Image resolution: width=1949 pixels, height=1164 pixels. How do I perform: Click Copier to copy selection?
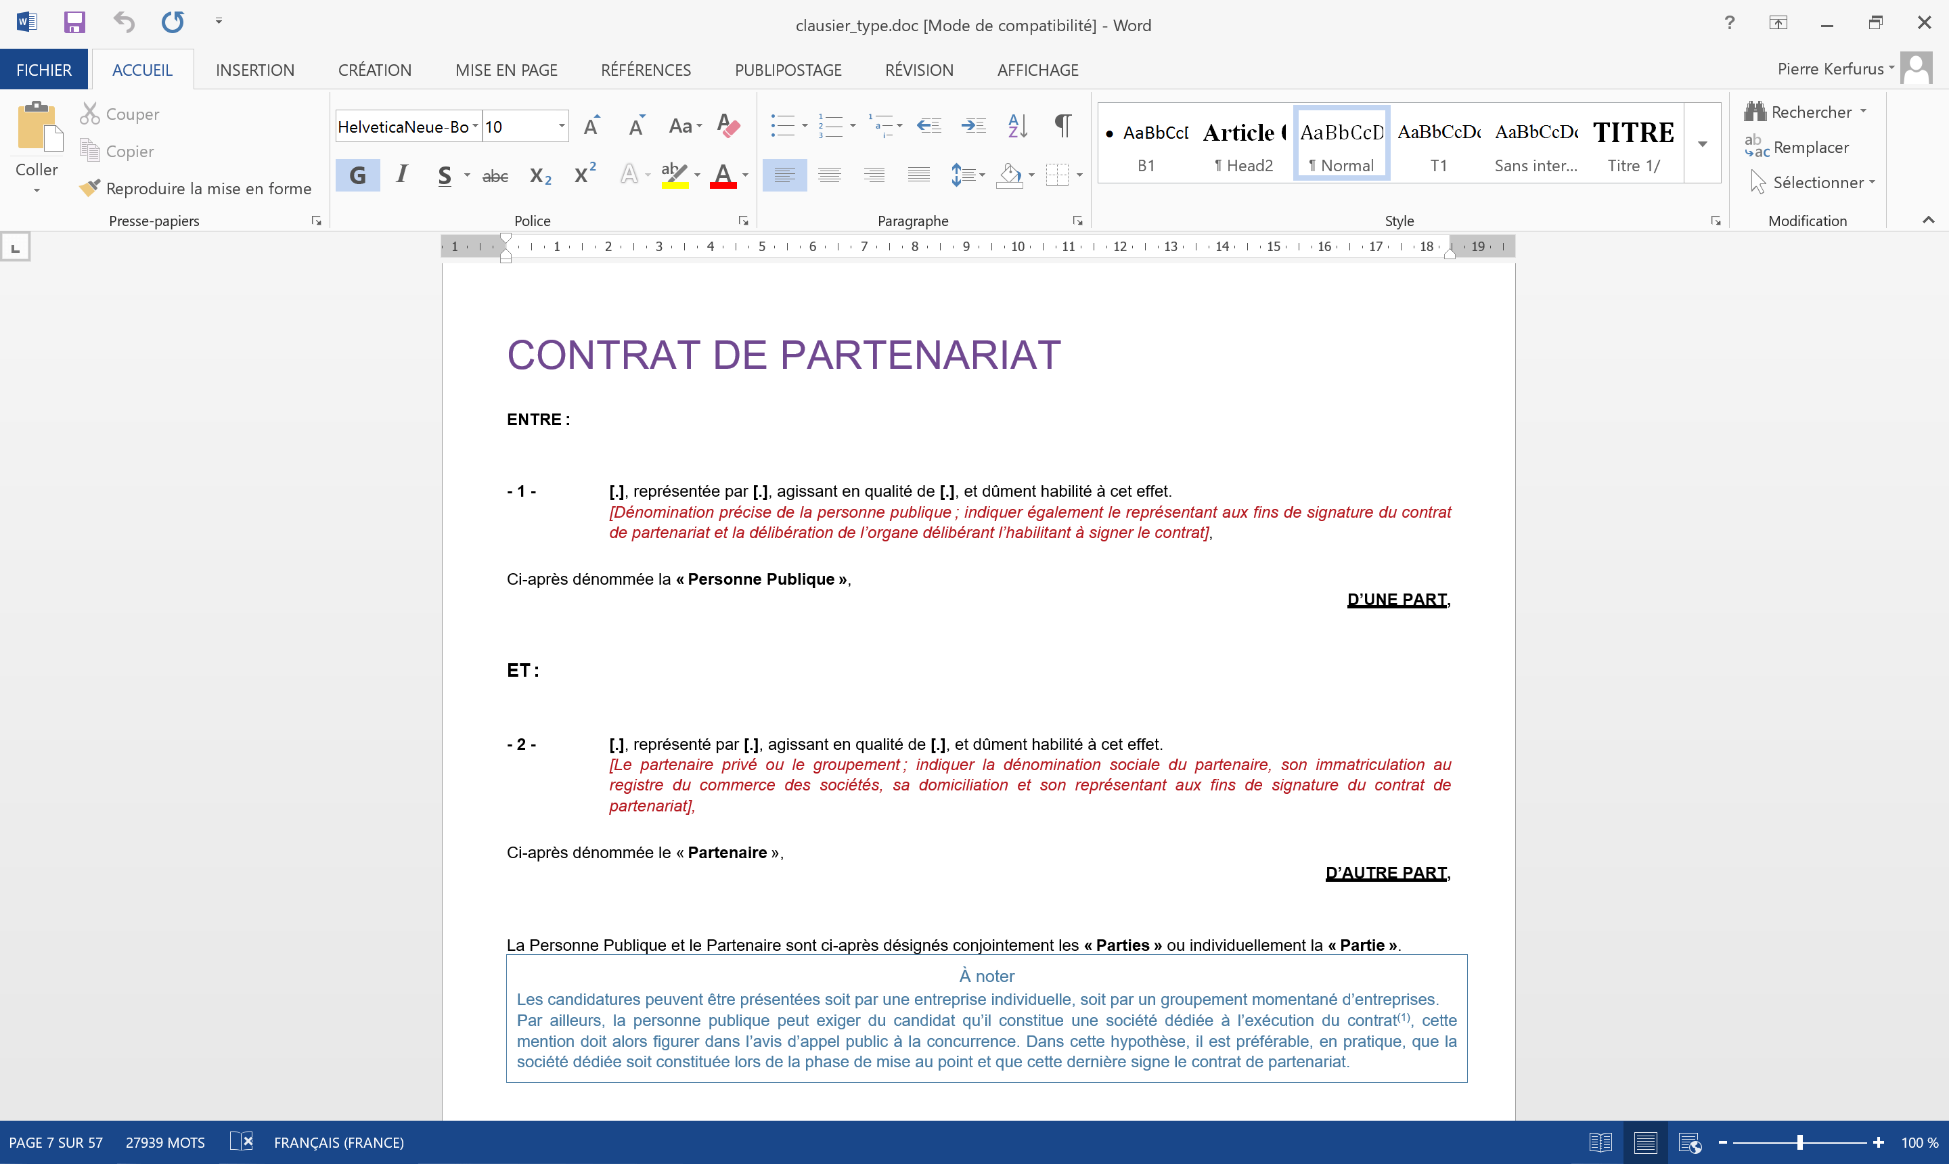117,151
